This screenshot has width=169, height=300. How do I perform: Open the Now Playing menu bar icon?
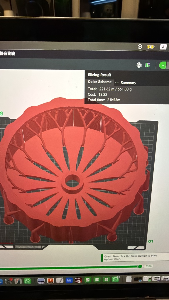(140, 47)
